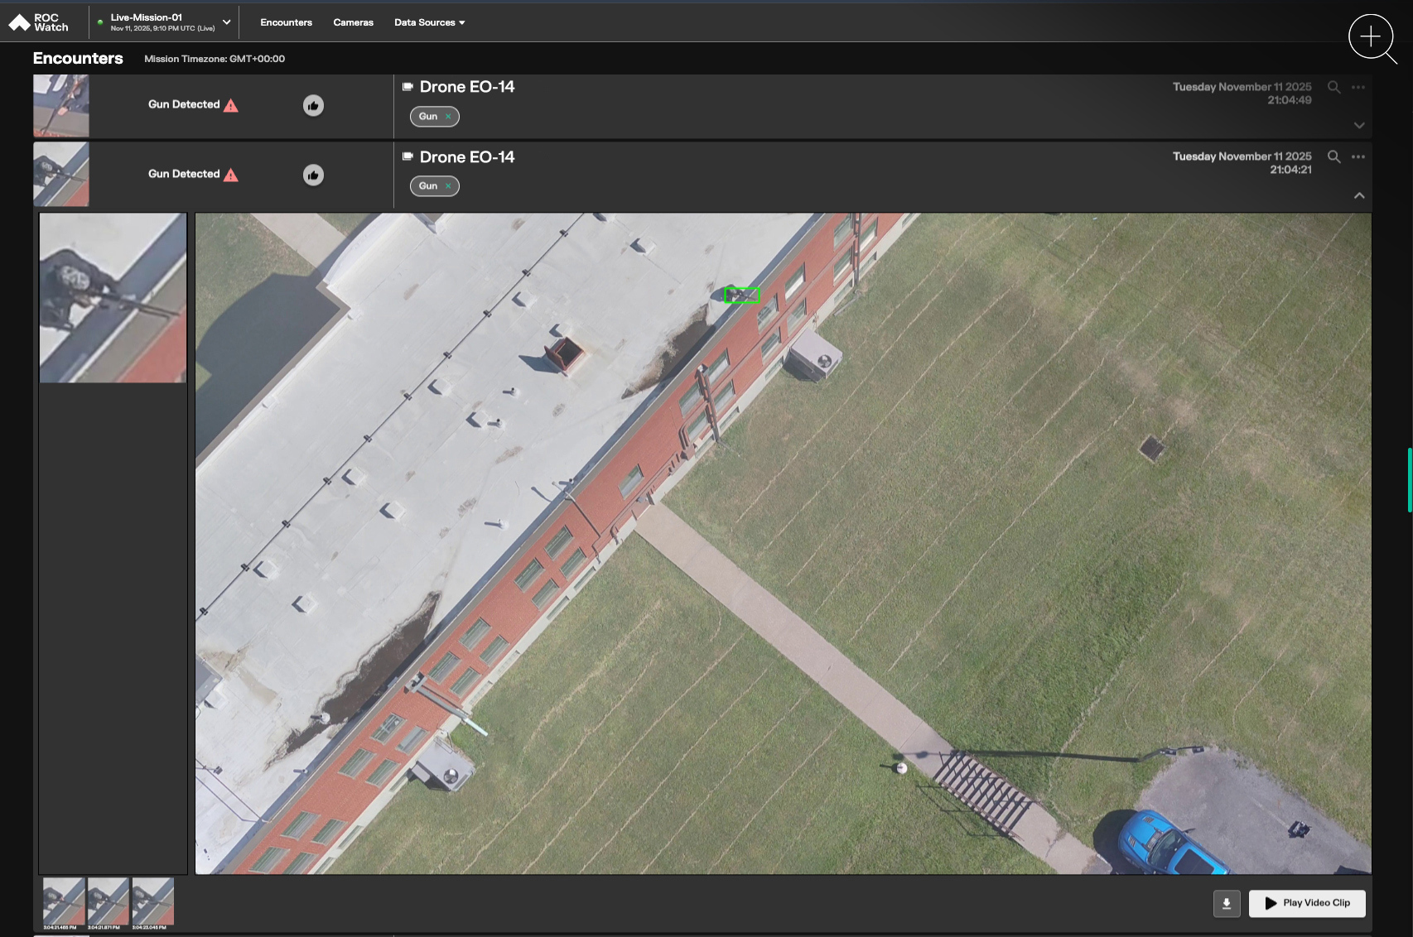
Task: Click search icon on 21:04:21 encounter
Action: coord(1333,156)
